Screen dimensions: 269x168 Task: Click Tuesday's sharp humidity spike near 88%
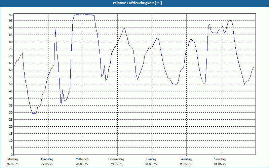pyautogui.click(x=55, y=30)
